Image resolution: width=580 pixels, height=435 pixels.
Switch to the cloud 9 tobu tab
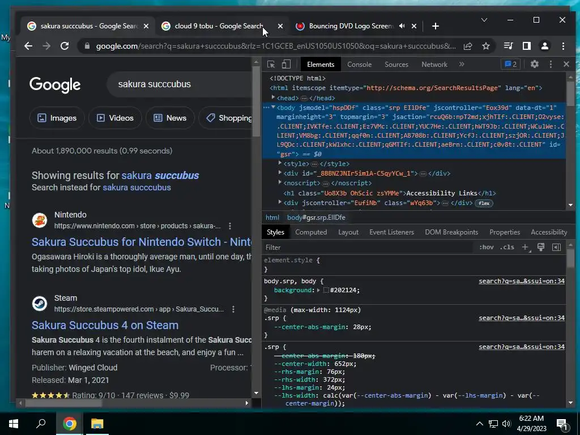pyautogui.click(x=218, y=26)
